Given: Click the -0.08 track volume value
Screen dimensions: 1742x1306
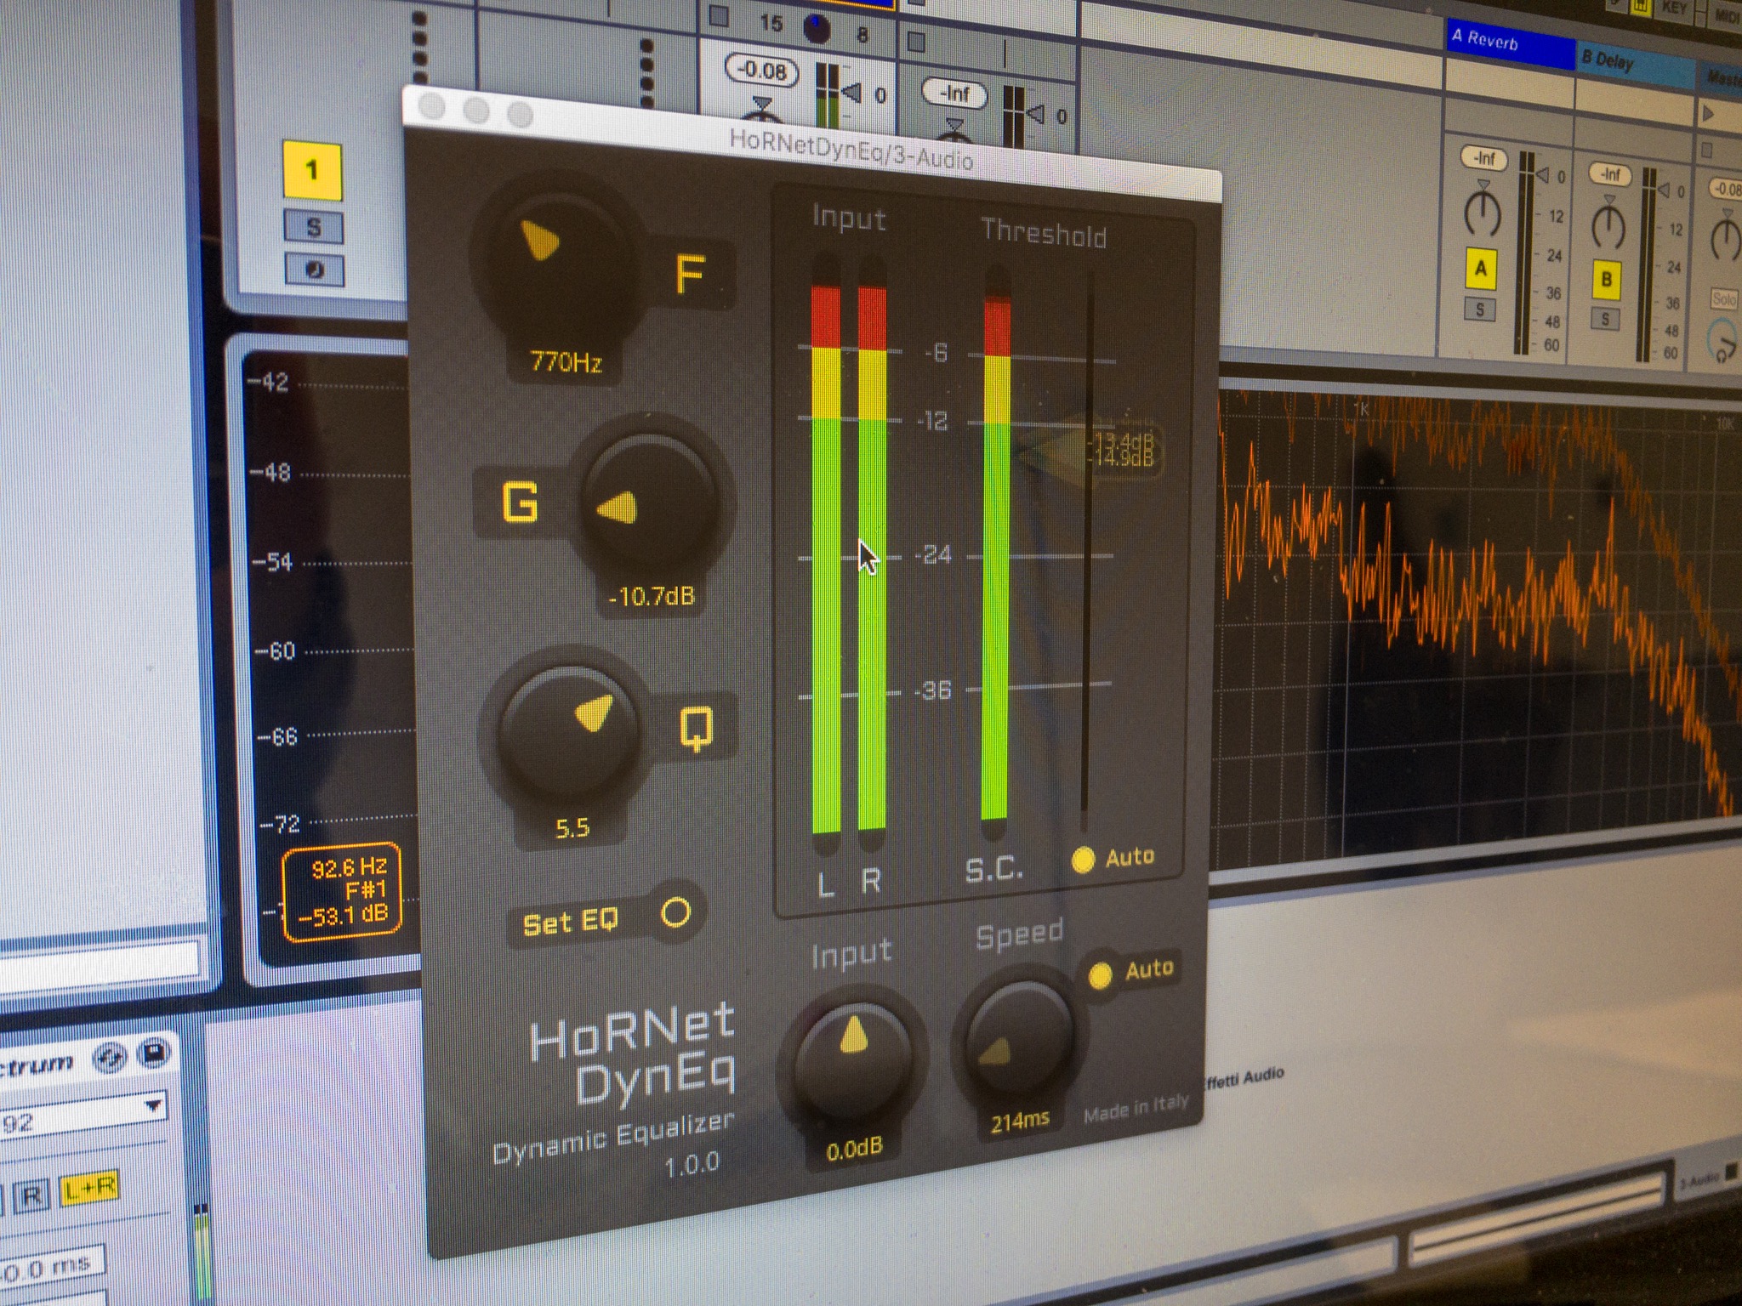Looking at the screenshot, I should click(x=761, y=70).
